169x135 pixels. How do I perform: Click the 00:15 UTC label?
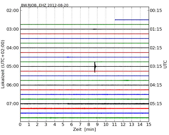pyautogui.click(x=156, y=11)
